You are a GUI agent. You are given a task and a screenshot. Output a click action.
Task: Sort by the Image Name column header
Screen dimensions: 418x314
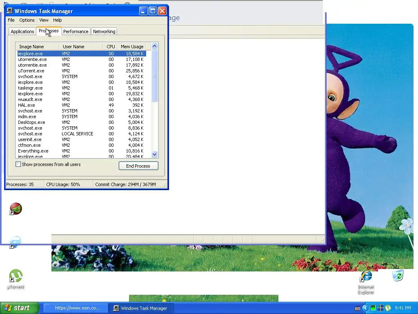point(37,47)
